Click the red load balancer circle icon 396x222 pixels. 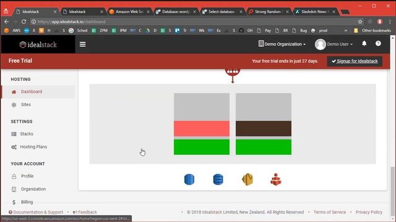[233, 72]
